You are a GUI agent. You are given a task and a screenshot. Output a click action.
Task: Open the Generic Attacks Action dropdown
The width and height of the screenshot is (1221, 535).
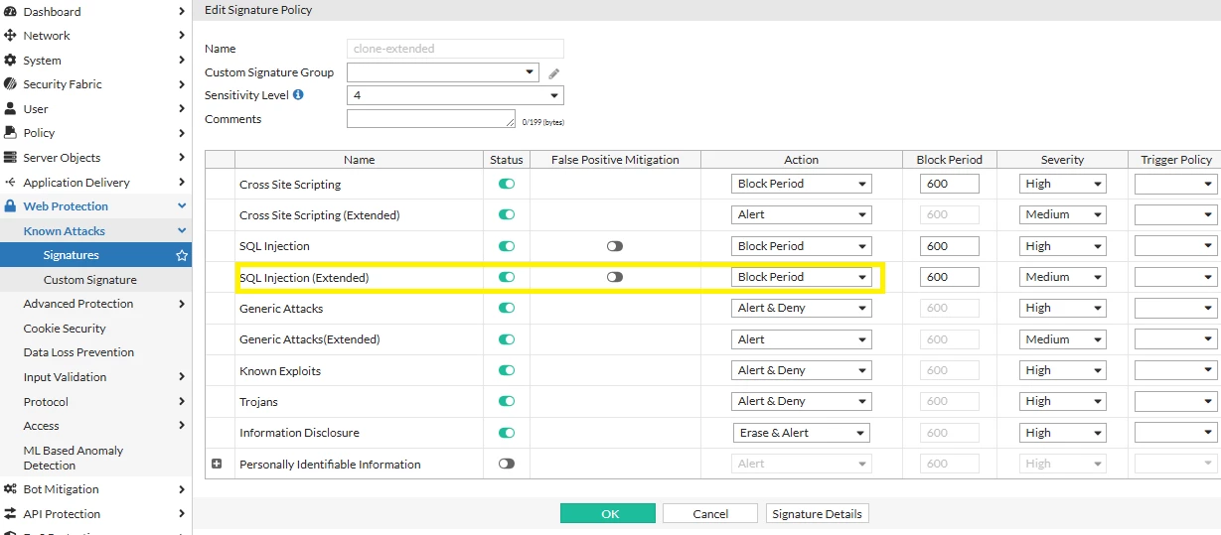[x=802, y=308]
